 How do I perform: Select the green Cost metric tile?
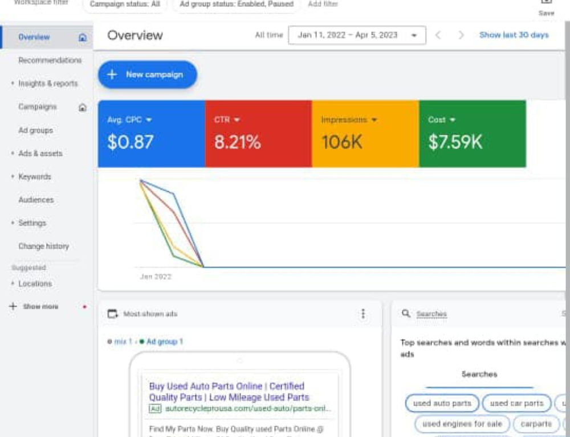point(472,134)
